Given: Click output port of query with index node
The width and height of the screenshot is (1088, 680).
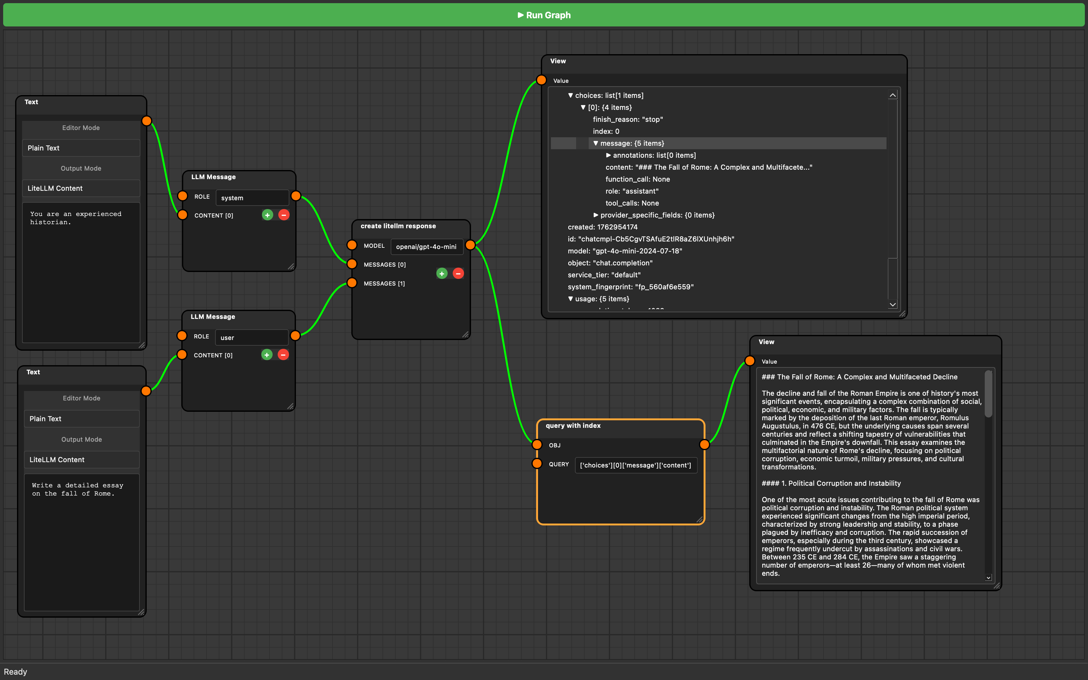Looking at the screenshot, I should coord(705,445).
